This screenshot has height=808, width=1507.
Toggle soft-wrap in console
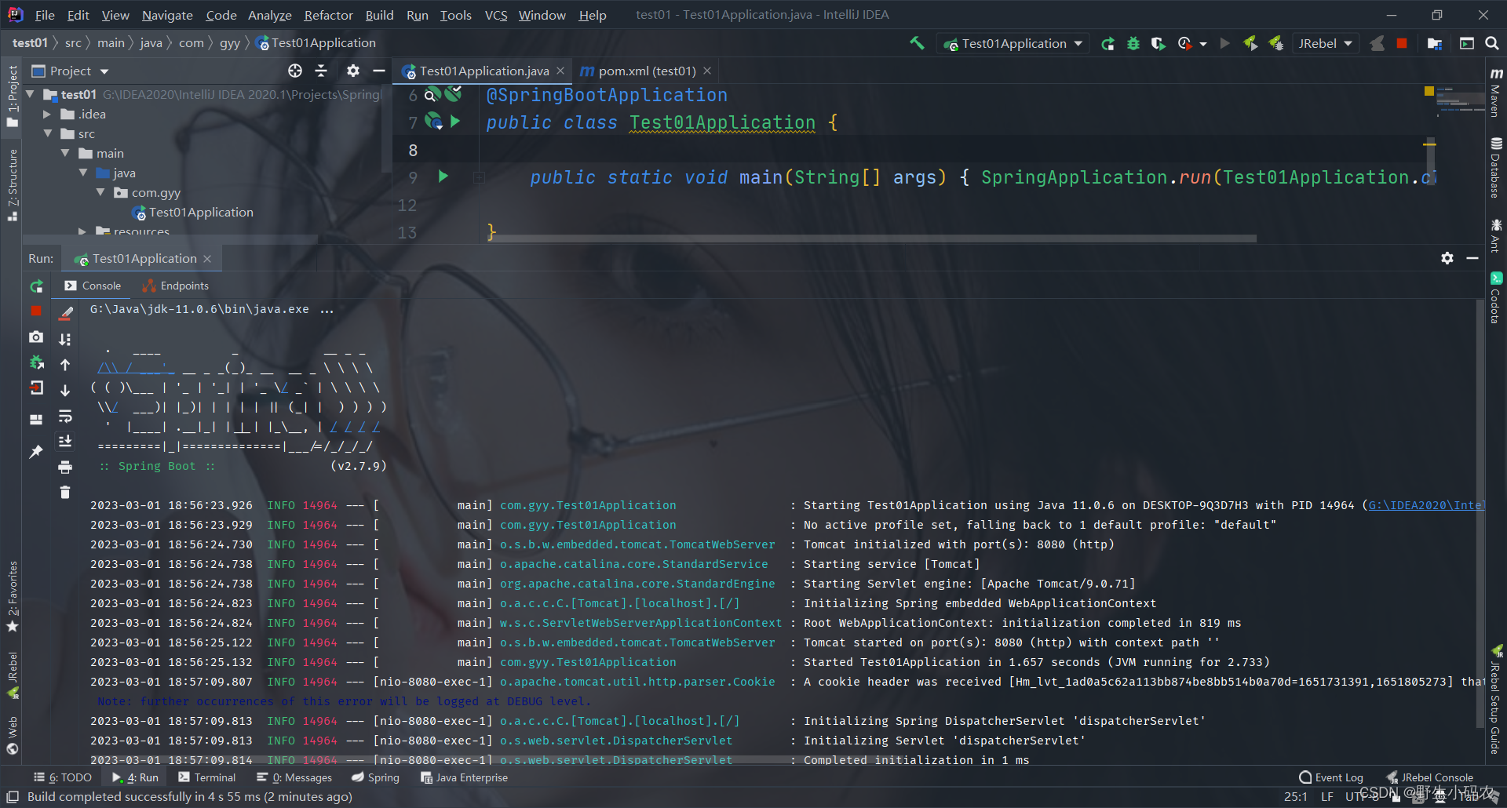[65, 416]
